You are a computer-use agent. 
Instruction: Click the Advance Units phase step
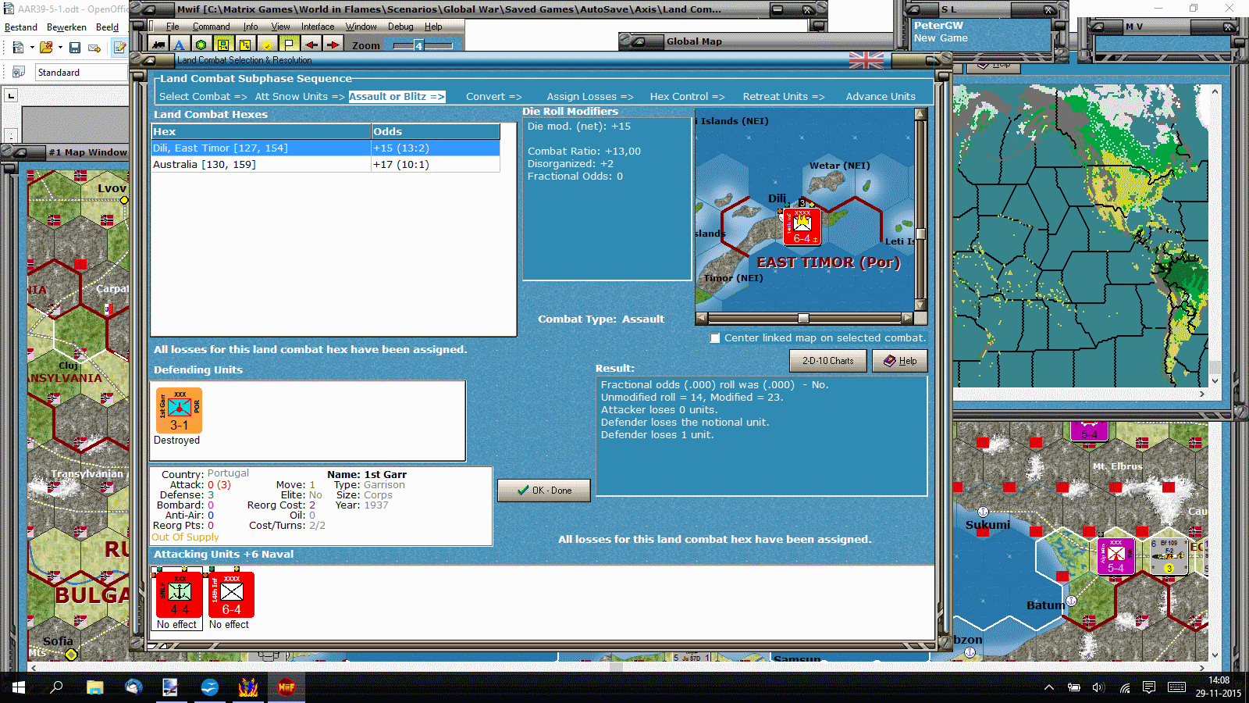[x=881, y=97]
